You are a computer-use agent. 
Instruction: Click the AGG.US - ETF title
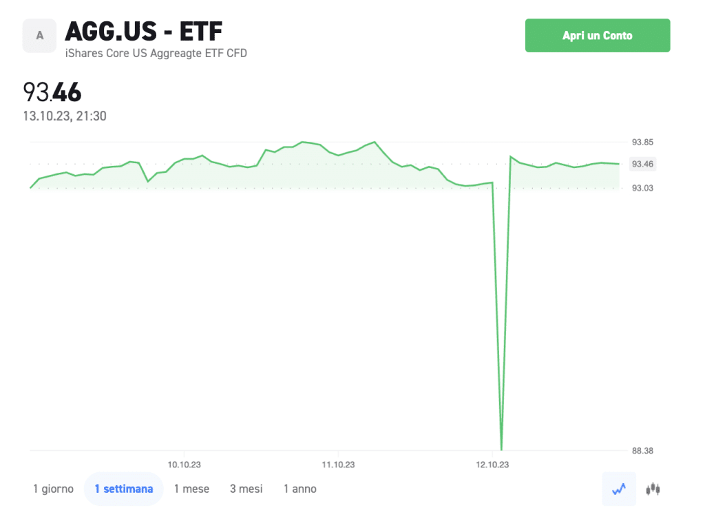tap(143, 32)
